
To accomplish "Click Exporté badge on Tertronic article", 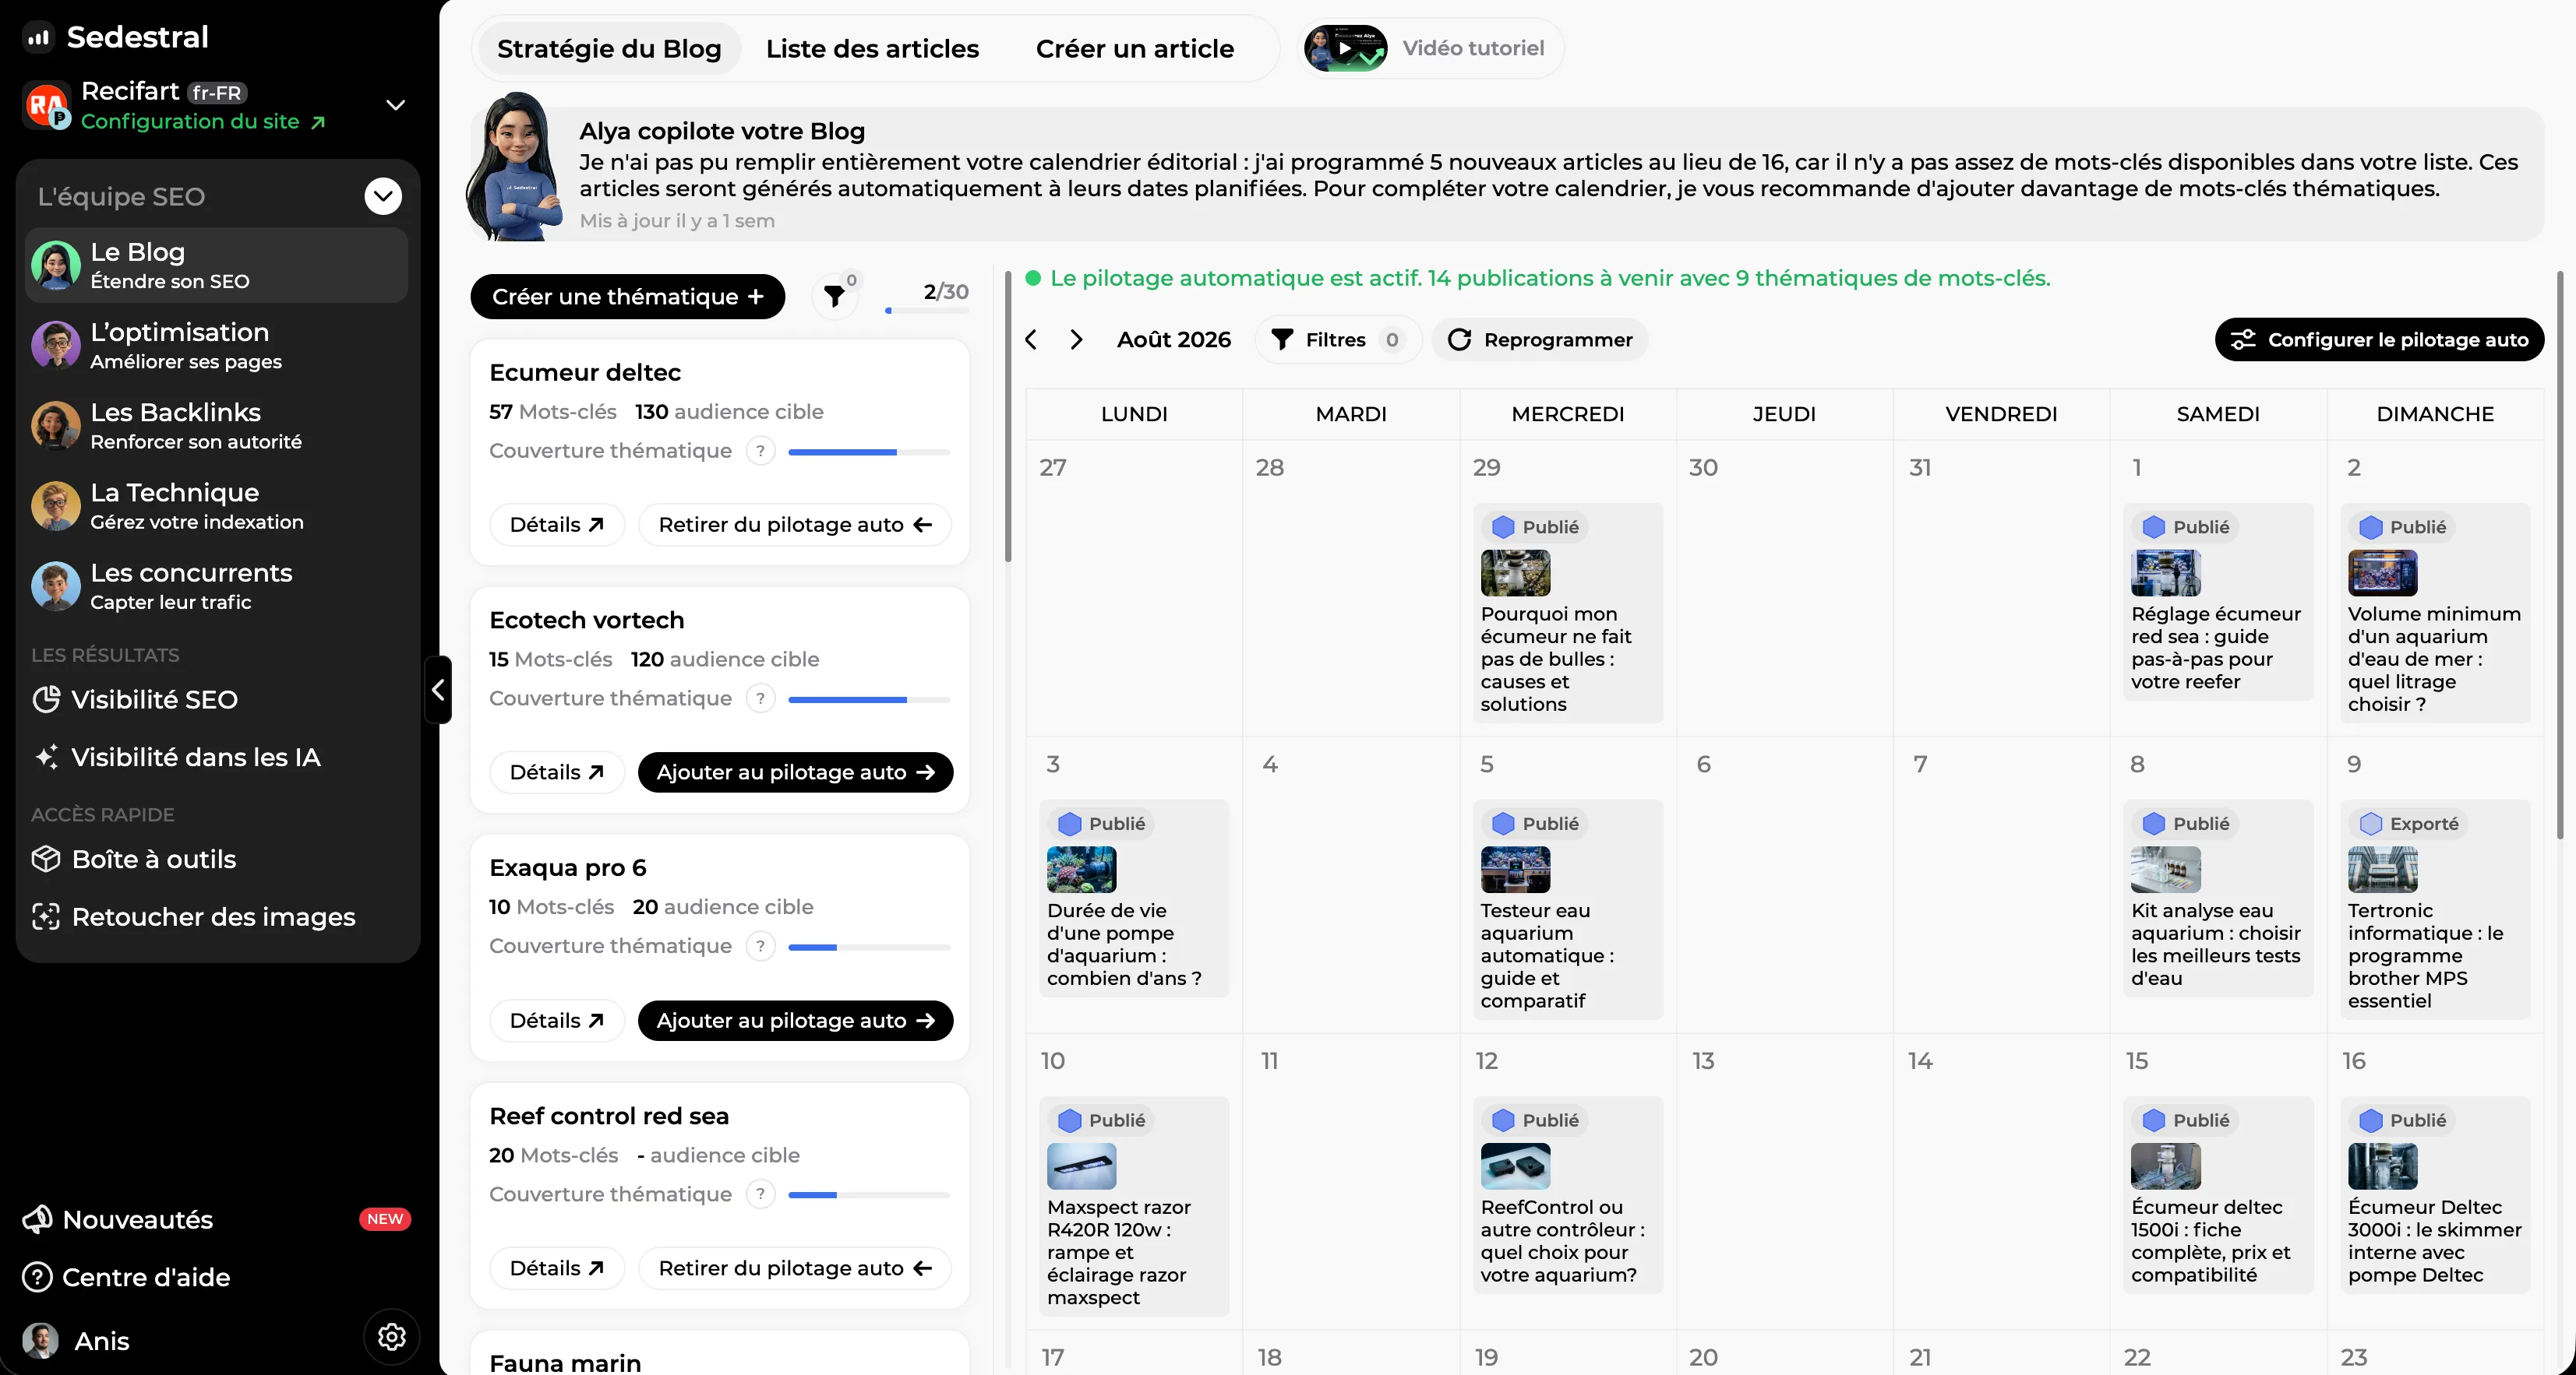I will pos(2408,824).
